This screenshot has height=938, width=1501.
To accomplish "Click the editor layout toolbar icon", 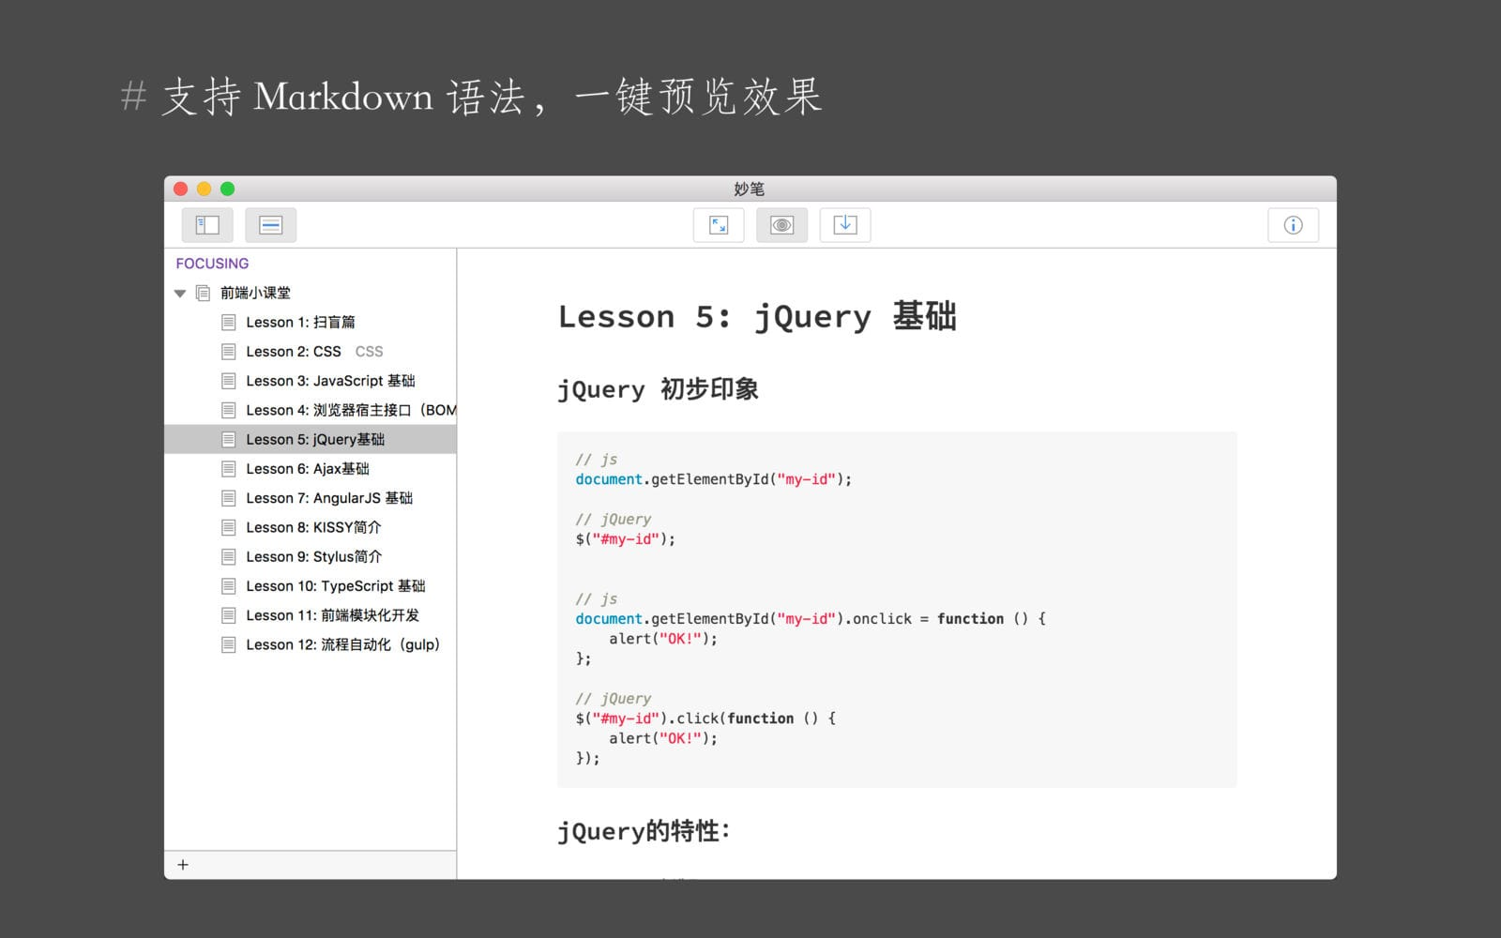I will tap(270, 225).
